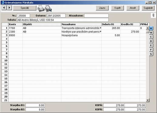
Task: Click the Nr. field showing 25008
Action: [23, 16]
